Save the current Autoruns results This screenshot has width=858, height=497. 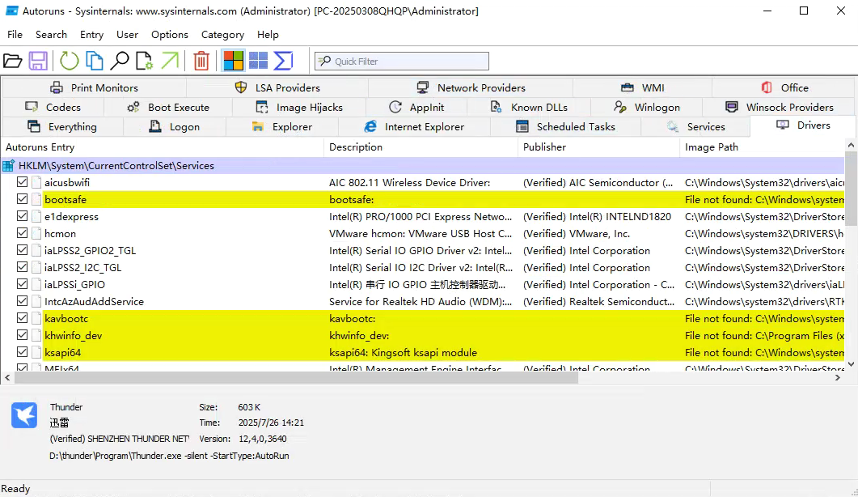pos(37,60)
